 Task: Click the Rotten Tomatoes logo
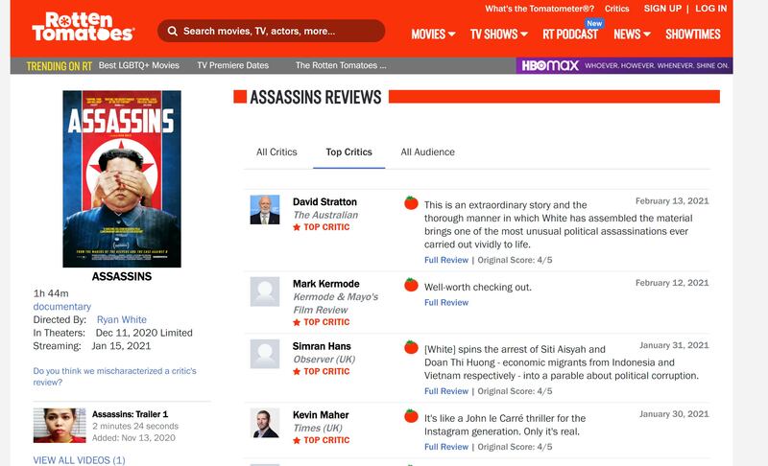click(83, 27)
